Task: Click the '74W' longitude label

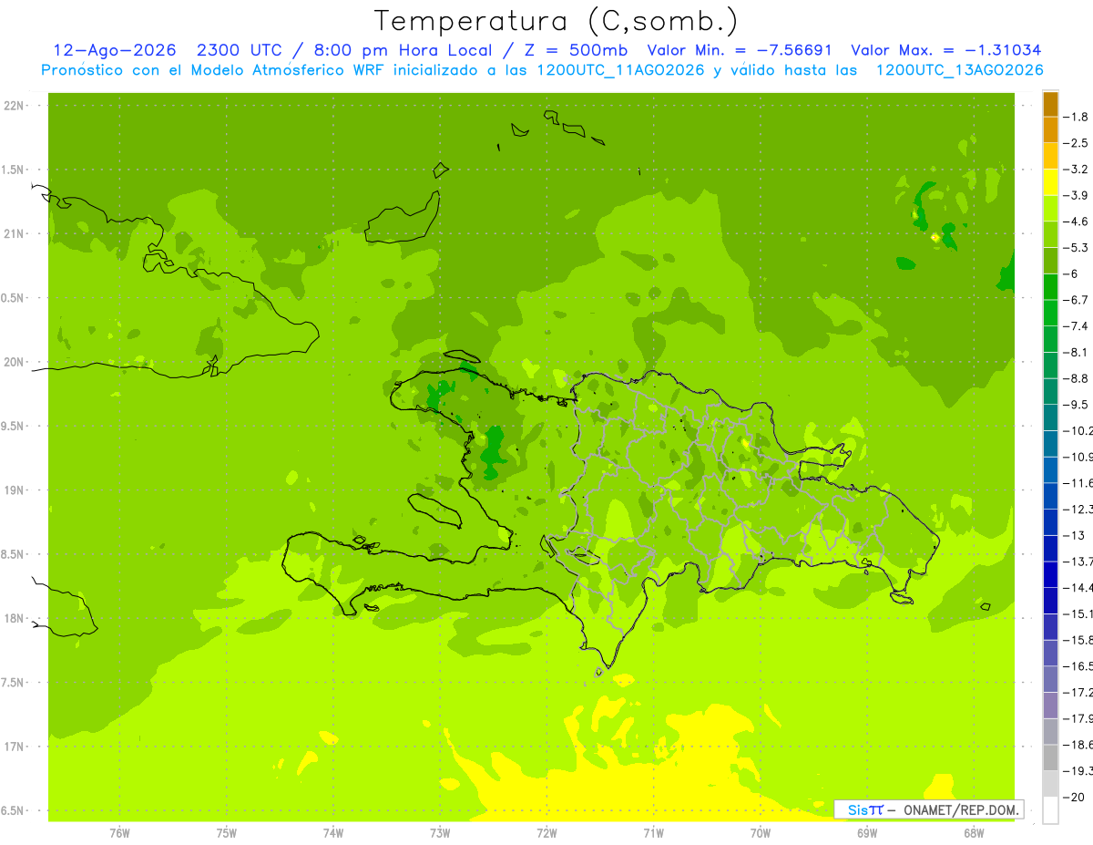Action: click(x=333, y=832)
